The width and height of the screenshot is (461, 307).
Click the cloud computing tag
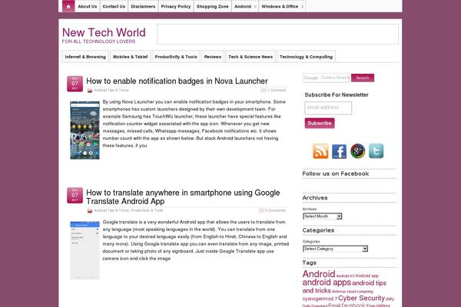pos(360,292)
